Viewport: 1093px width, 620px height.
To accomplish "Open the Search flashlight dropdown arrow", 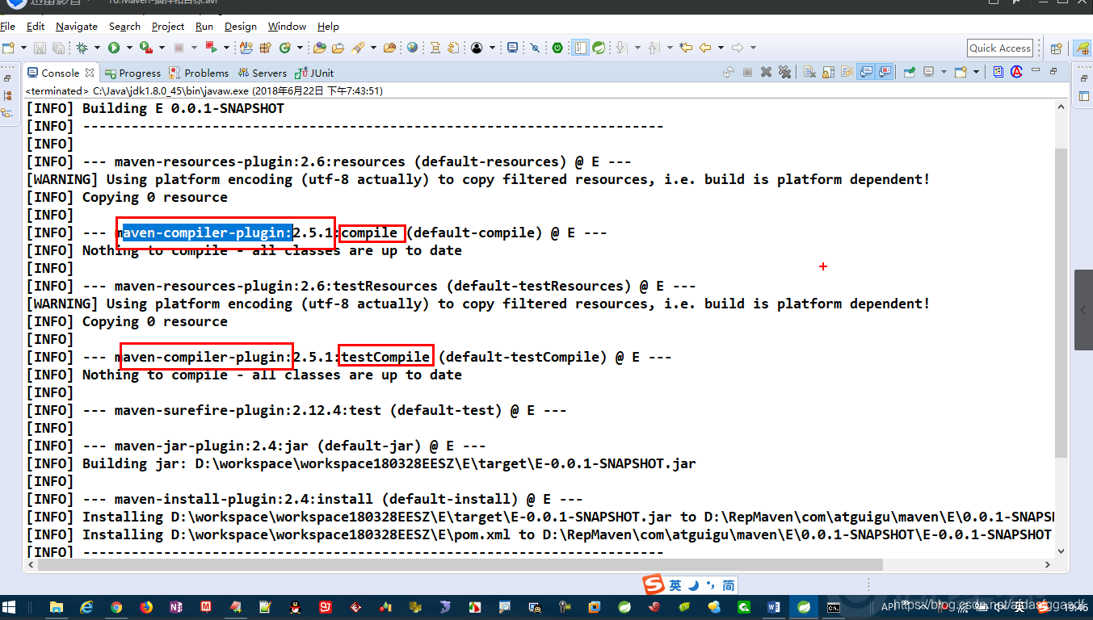I will pos(372,48).
